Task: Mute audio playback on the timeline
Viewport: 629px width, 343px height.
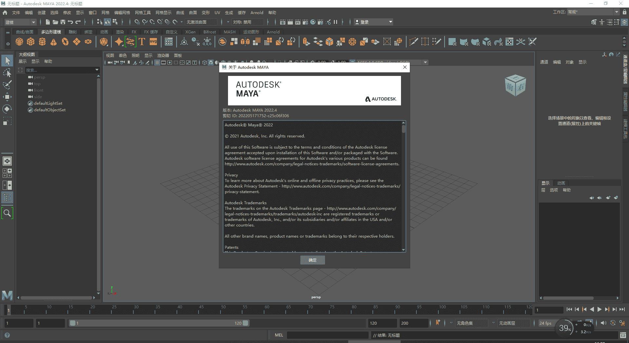Action: point(604,323)
